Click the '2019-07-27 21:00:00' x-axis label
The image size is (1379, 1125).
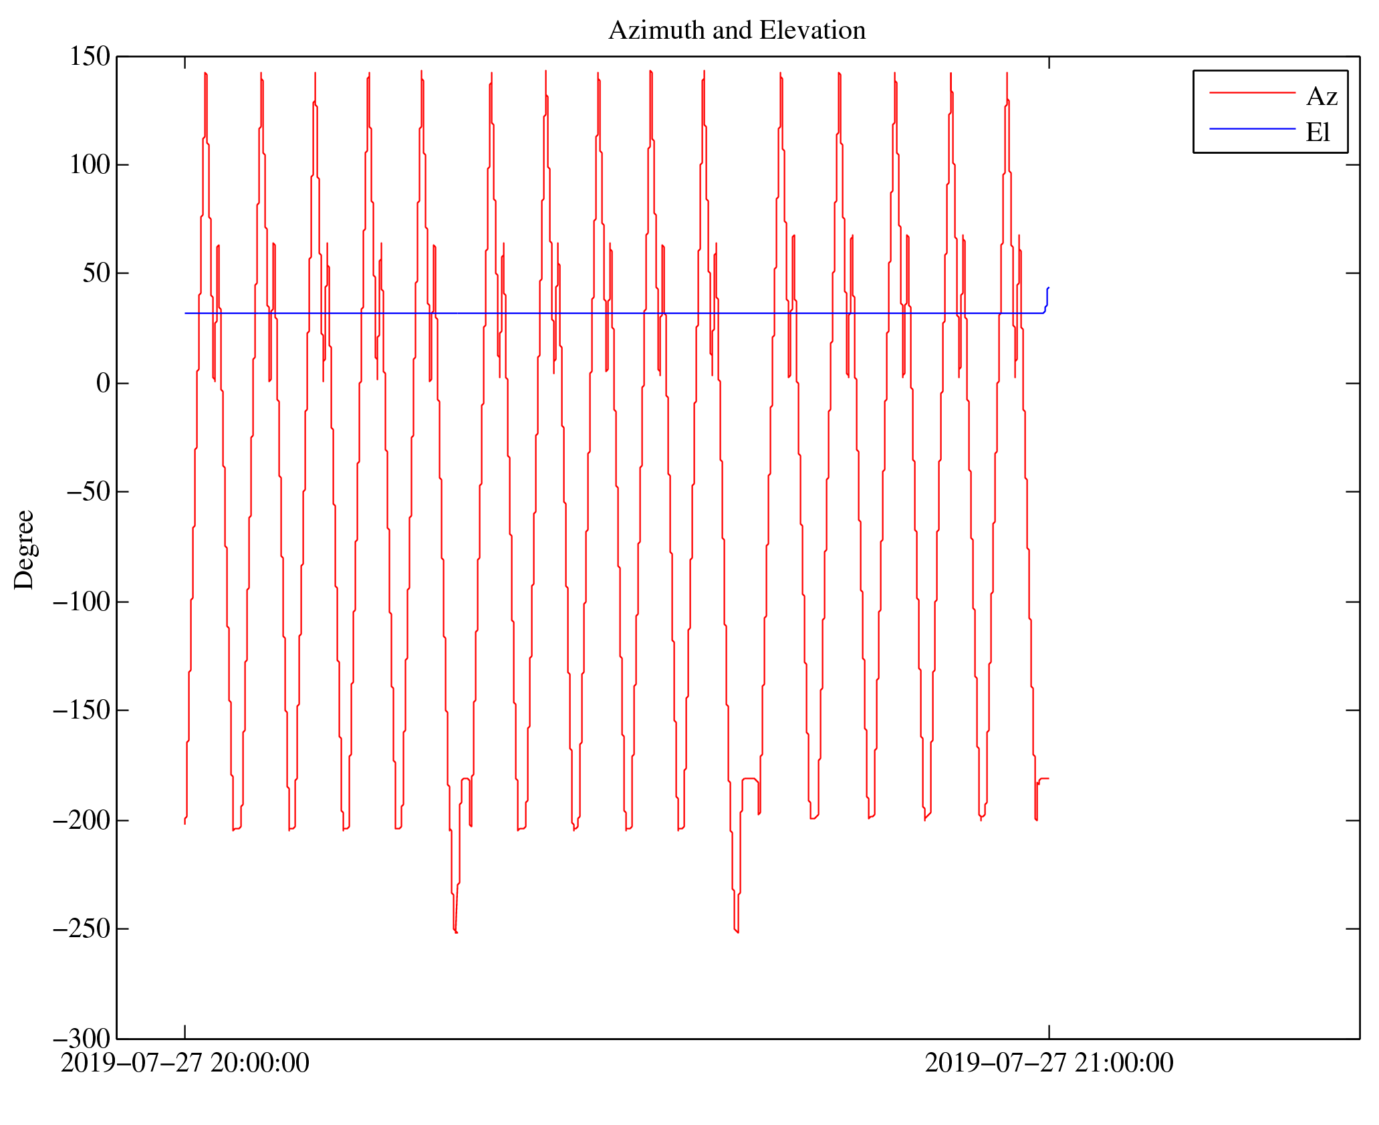(x=1049, y=1064)
